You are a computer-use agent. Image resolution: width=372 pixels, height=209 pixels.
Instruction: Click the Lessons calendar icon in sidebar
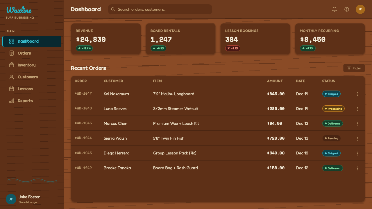click(x=12, y=89)
